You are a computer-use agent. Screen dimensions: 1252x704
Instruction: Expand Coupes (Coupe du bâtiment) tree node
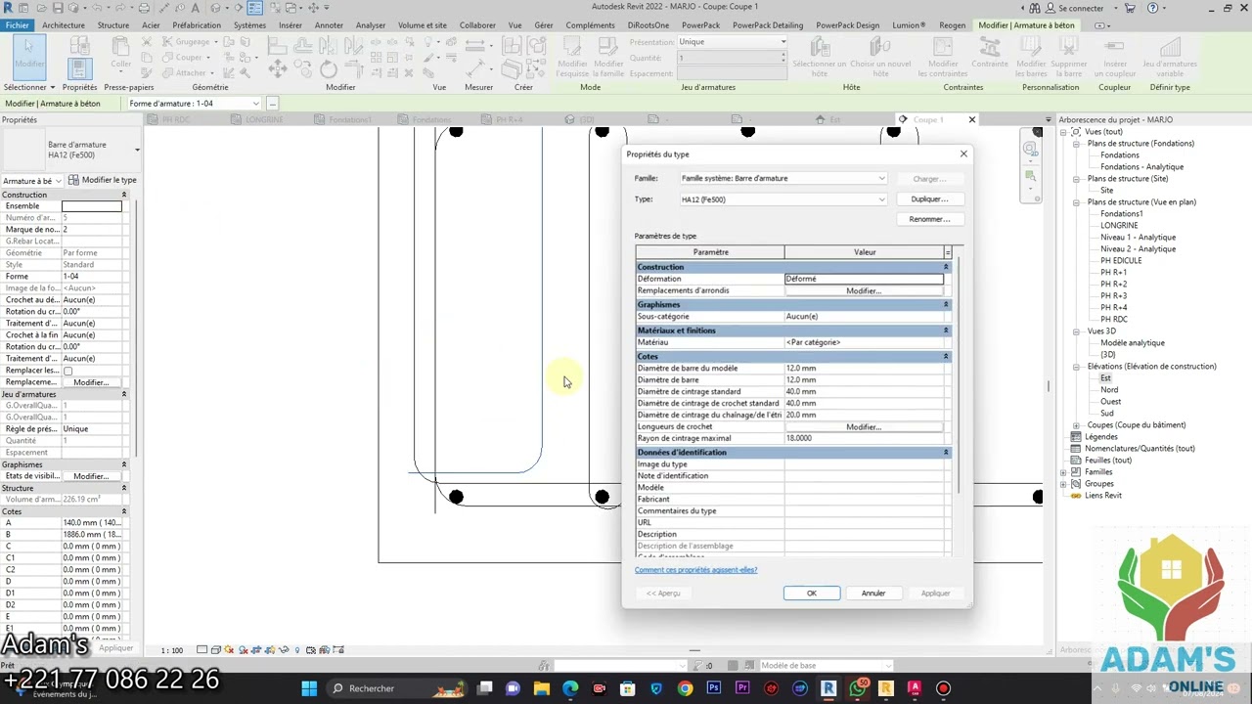click(1076, 425)
